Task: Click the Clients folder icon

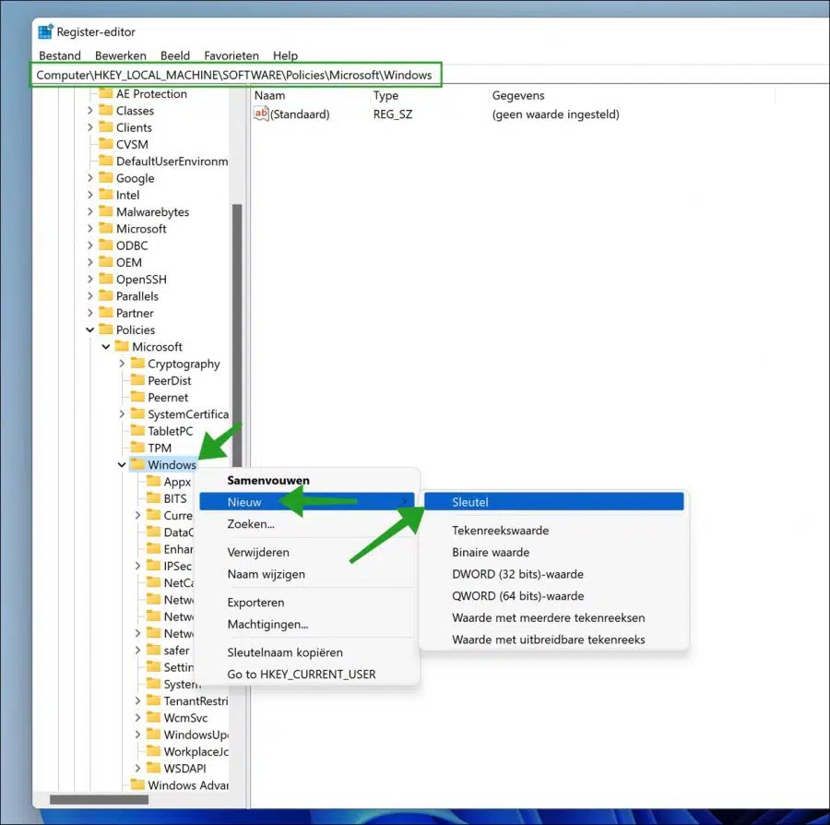Action: point(106,127)
